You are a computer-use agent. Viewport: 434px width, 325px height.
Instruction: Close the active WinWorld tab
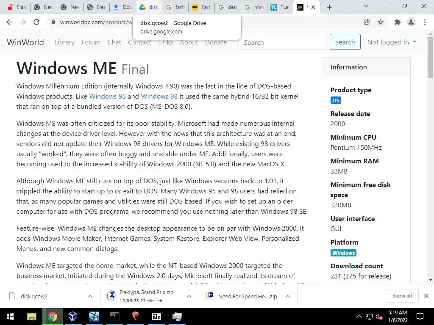pyautogui.click(x=313, y=7)
